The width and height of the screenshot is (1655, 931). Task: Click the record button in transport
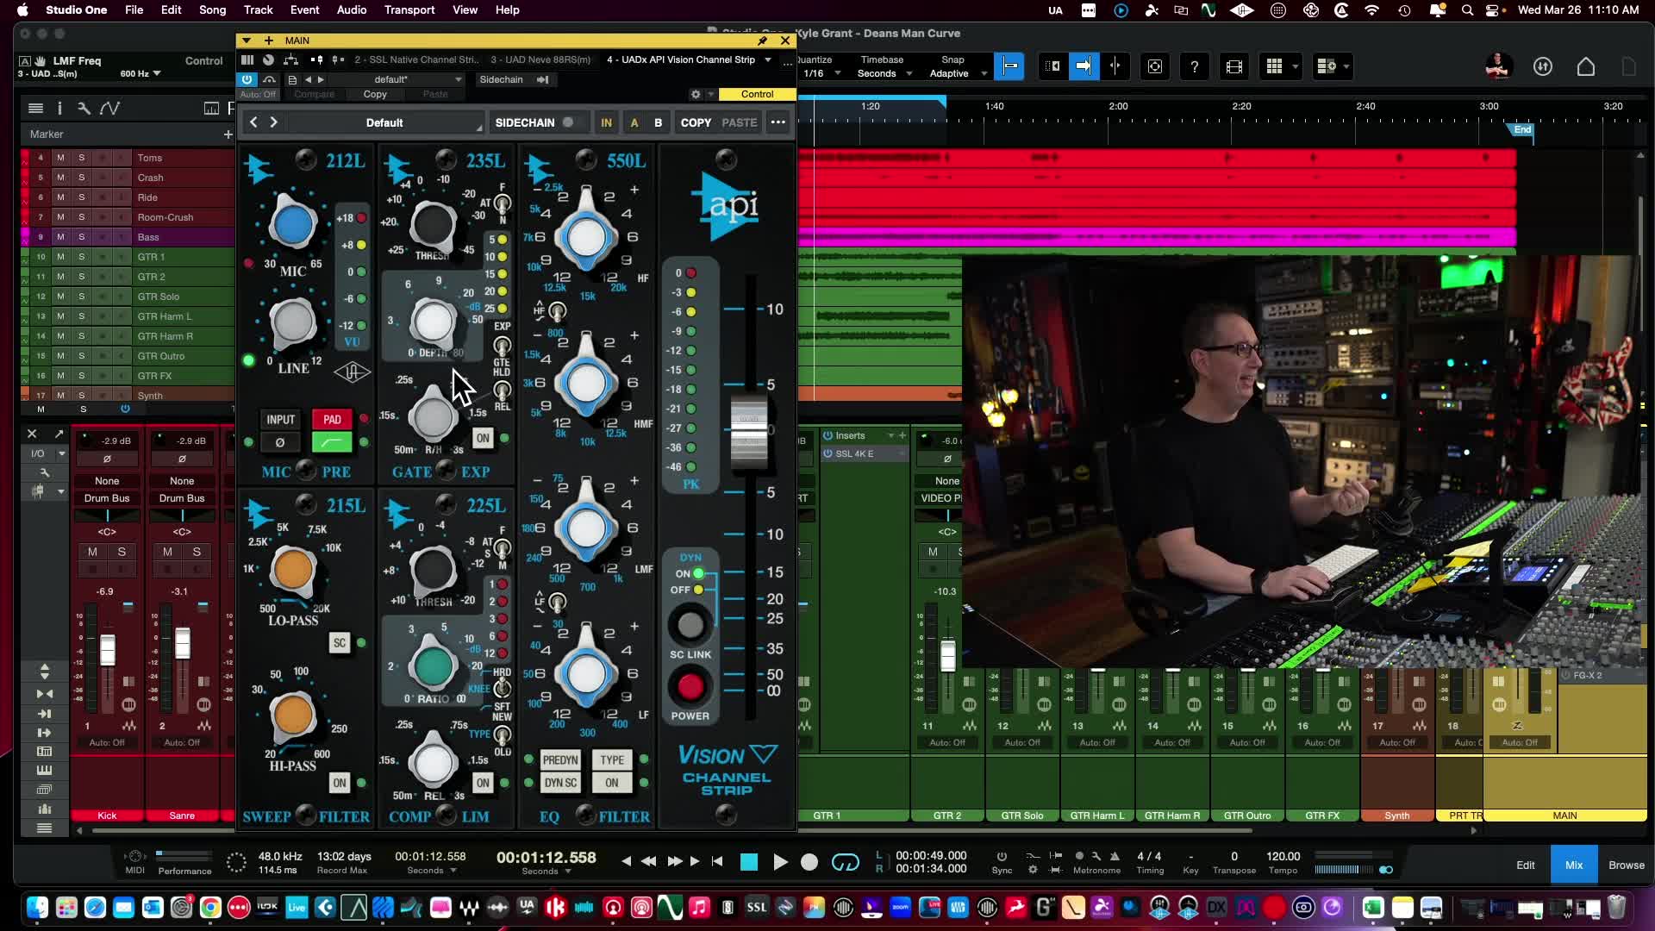point(809,862)
